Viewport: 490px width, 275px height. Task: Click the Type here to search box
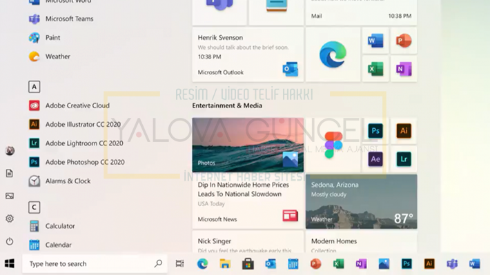(95, 264)
